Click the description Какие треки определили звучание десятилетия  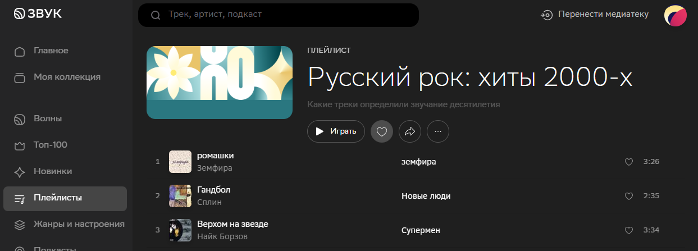(x=404, y=104)
